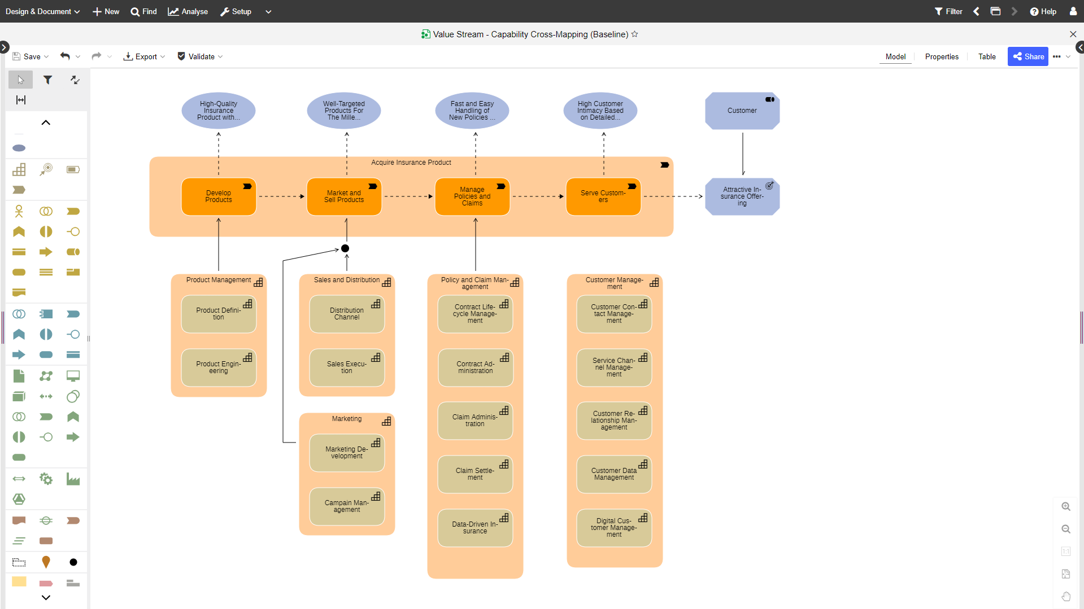The image size is (1084, 609).
Task: Click the undo arrow icon
Action: [66, 56]
